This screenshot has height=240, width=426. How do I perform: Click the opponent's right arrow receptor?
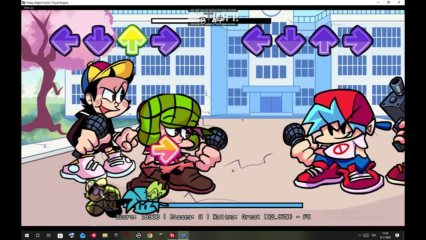tap(165, 40)
